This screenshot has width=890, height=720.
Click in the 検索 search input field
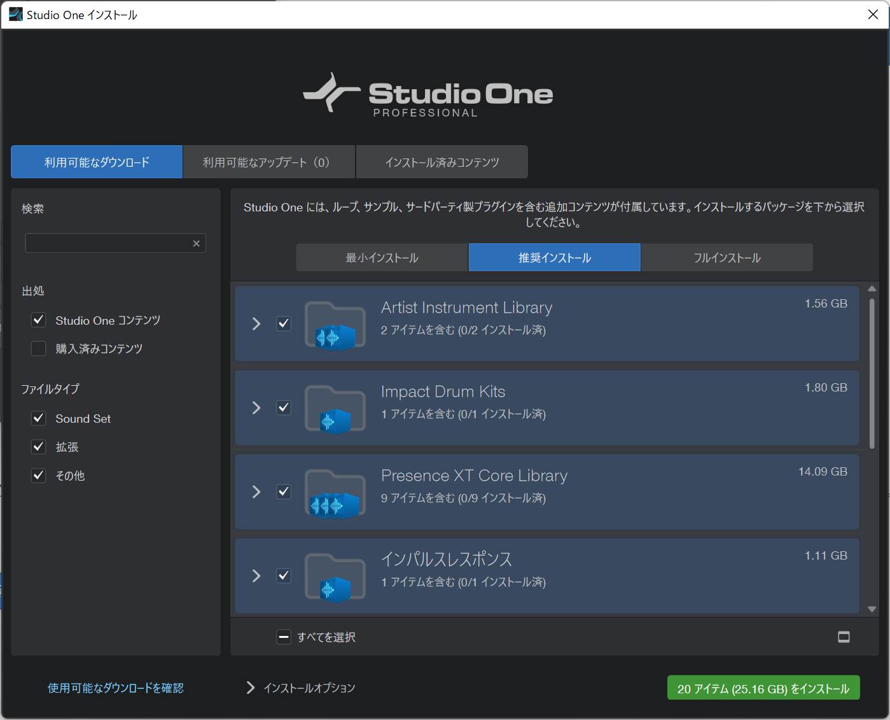click(108, 243)
